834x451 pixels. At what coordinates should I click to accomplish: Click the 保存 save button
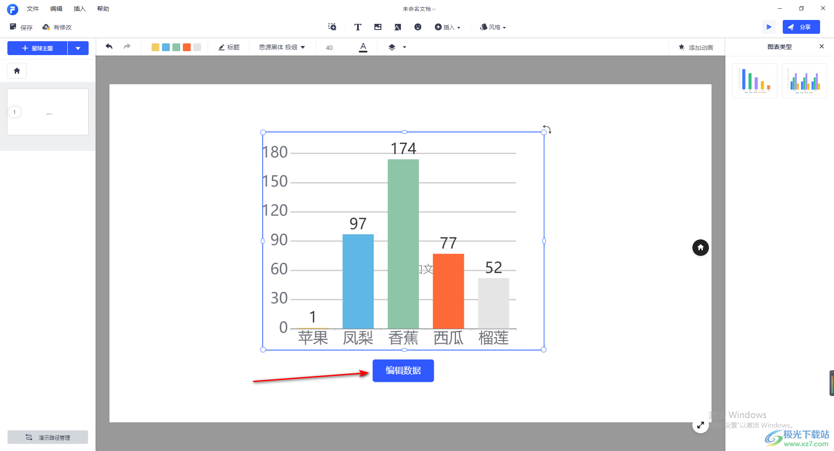click(21, 27)
